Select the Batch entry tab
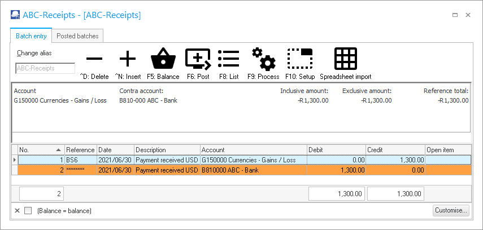This screenshot has width=483, height=230. pos(31,36)
